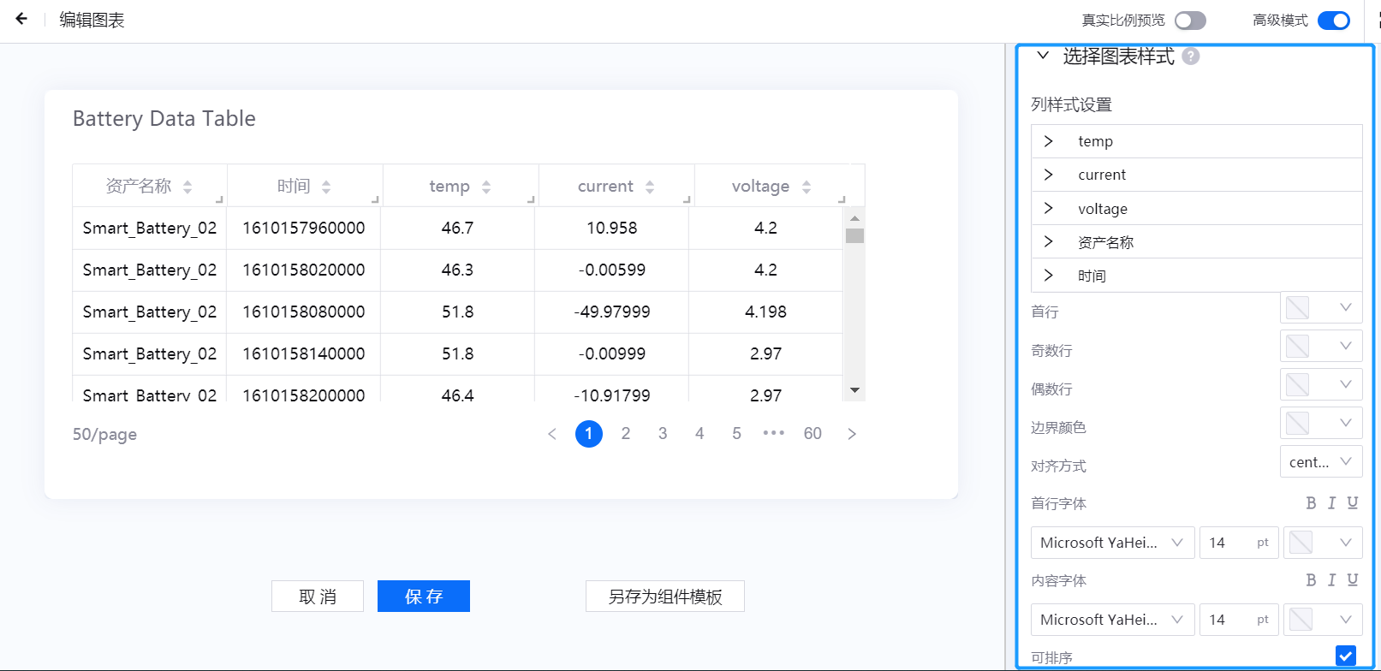
Task: Click the 取消 button
Action: 318,597
